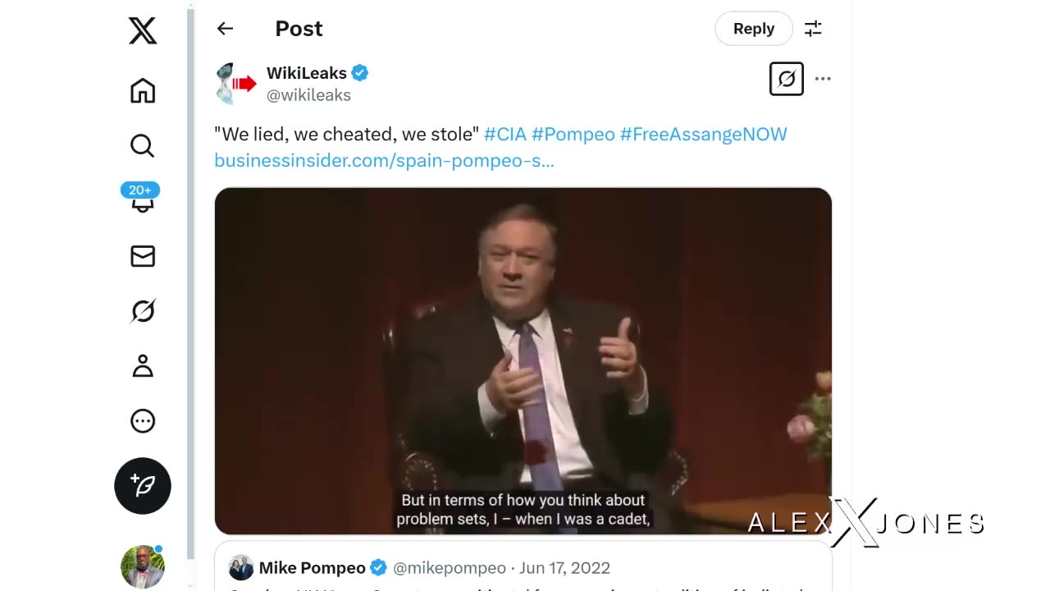This screenshot has width=1050, height=591.
Task: Go back using the arrow icon
Action: pos(225,29)
